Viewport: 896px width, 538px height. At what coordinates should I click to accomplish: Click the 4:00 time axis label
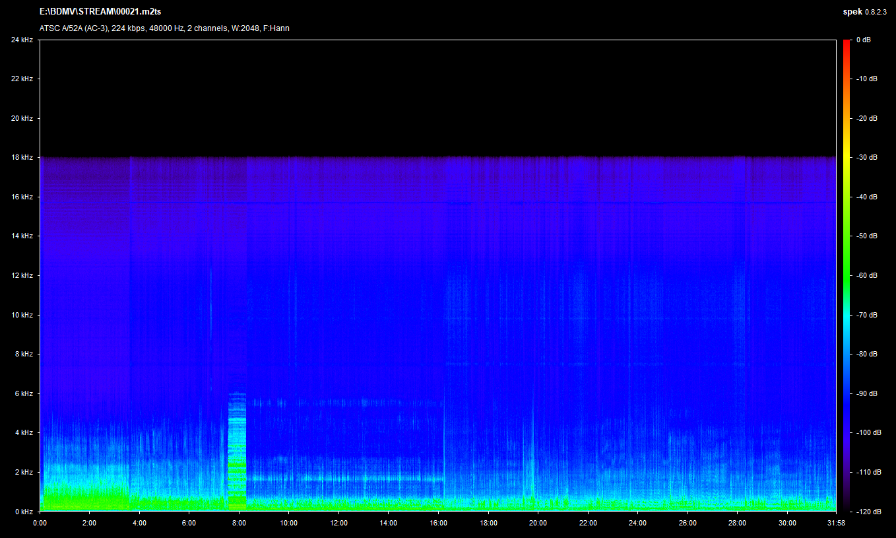139,523
